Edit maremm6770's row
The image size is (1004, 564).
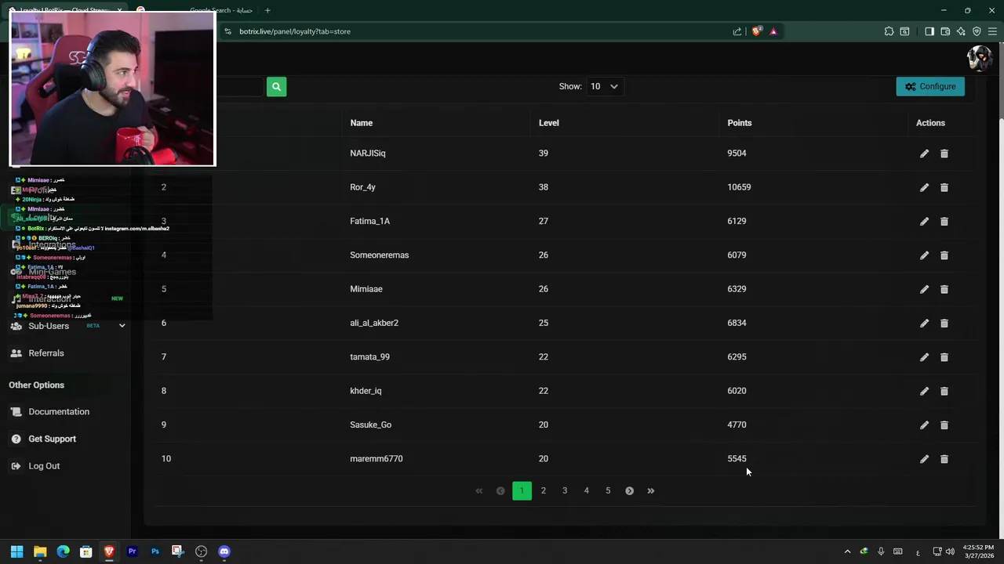pos(924,459)
